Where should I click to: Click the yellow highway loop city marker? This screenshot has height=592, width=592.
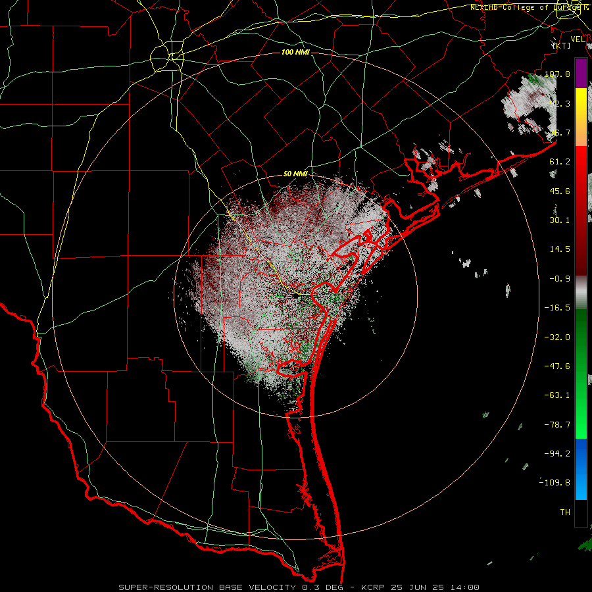coord(166,58)
